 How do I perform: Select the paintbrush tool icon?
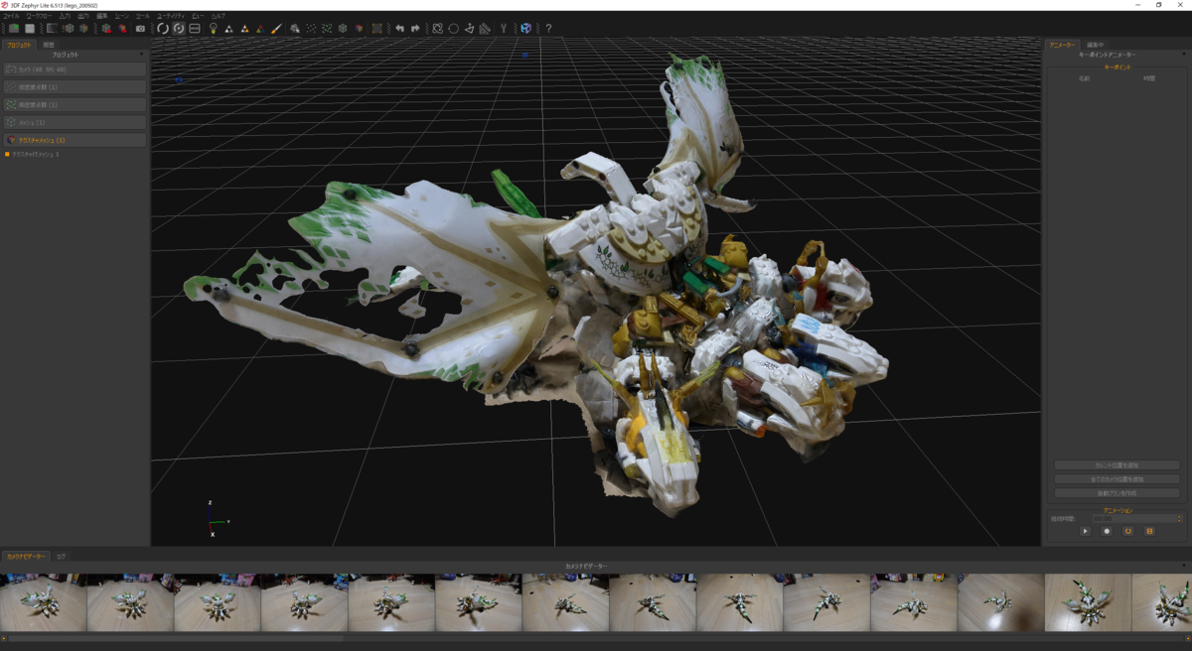[x=277, y=29]
